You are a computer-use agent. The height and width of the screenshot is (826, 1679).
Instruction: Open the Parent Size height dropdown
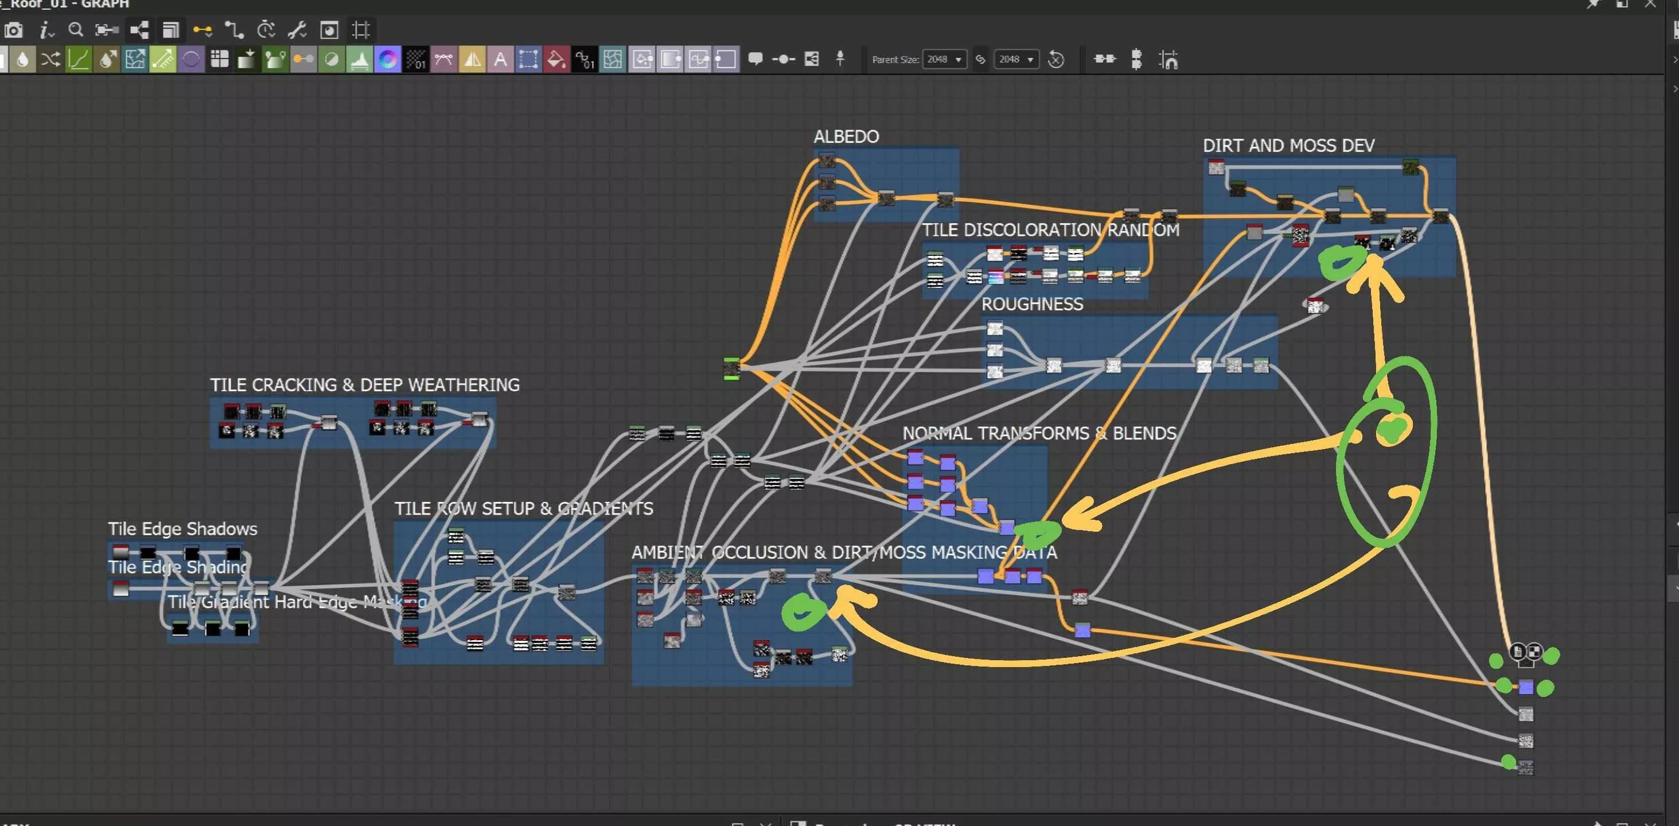[1017, 59]
